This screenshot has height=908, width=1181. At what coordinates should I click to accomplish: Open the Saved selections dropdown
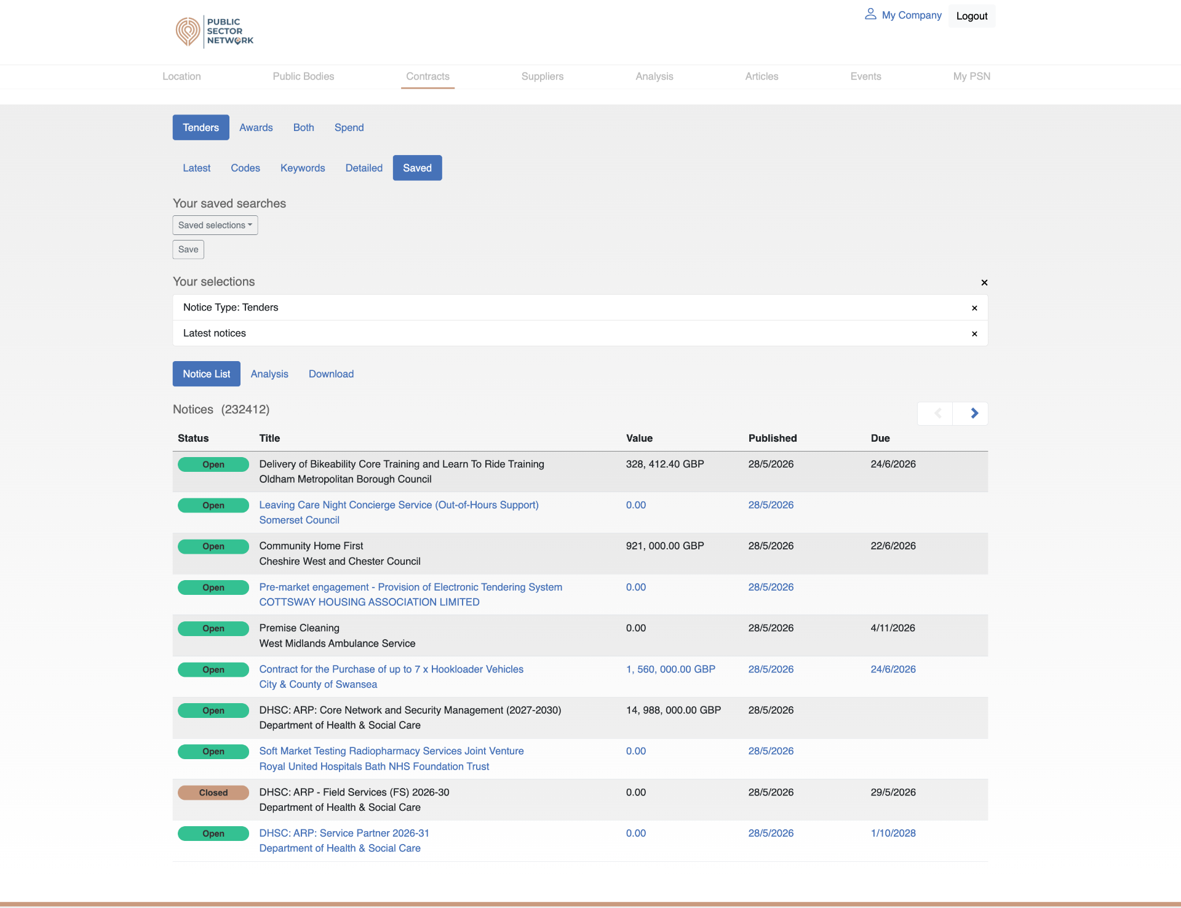pyautogui.click(x=215, y=225)
